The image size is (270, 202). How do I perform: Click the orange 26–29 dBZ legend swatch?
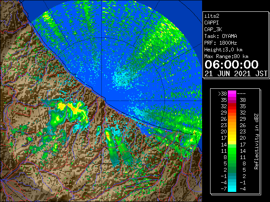click(x=232, y=119)
